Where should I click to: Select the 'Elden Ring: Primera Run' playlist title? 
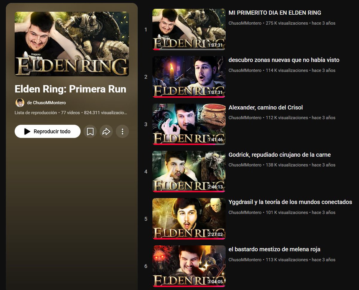coord(70,89)
